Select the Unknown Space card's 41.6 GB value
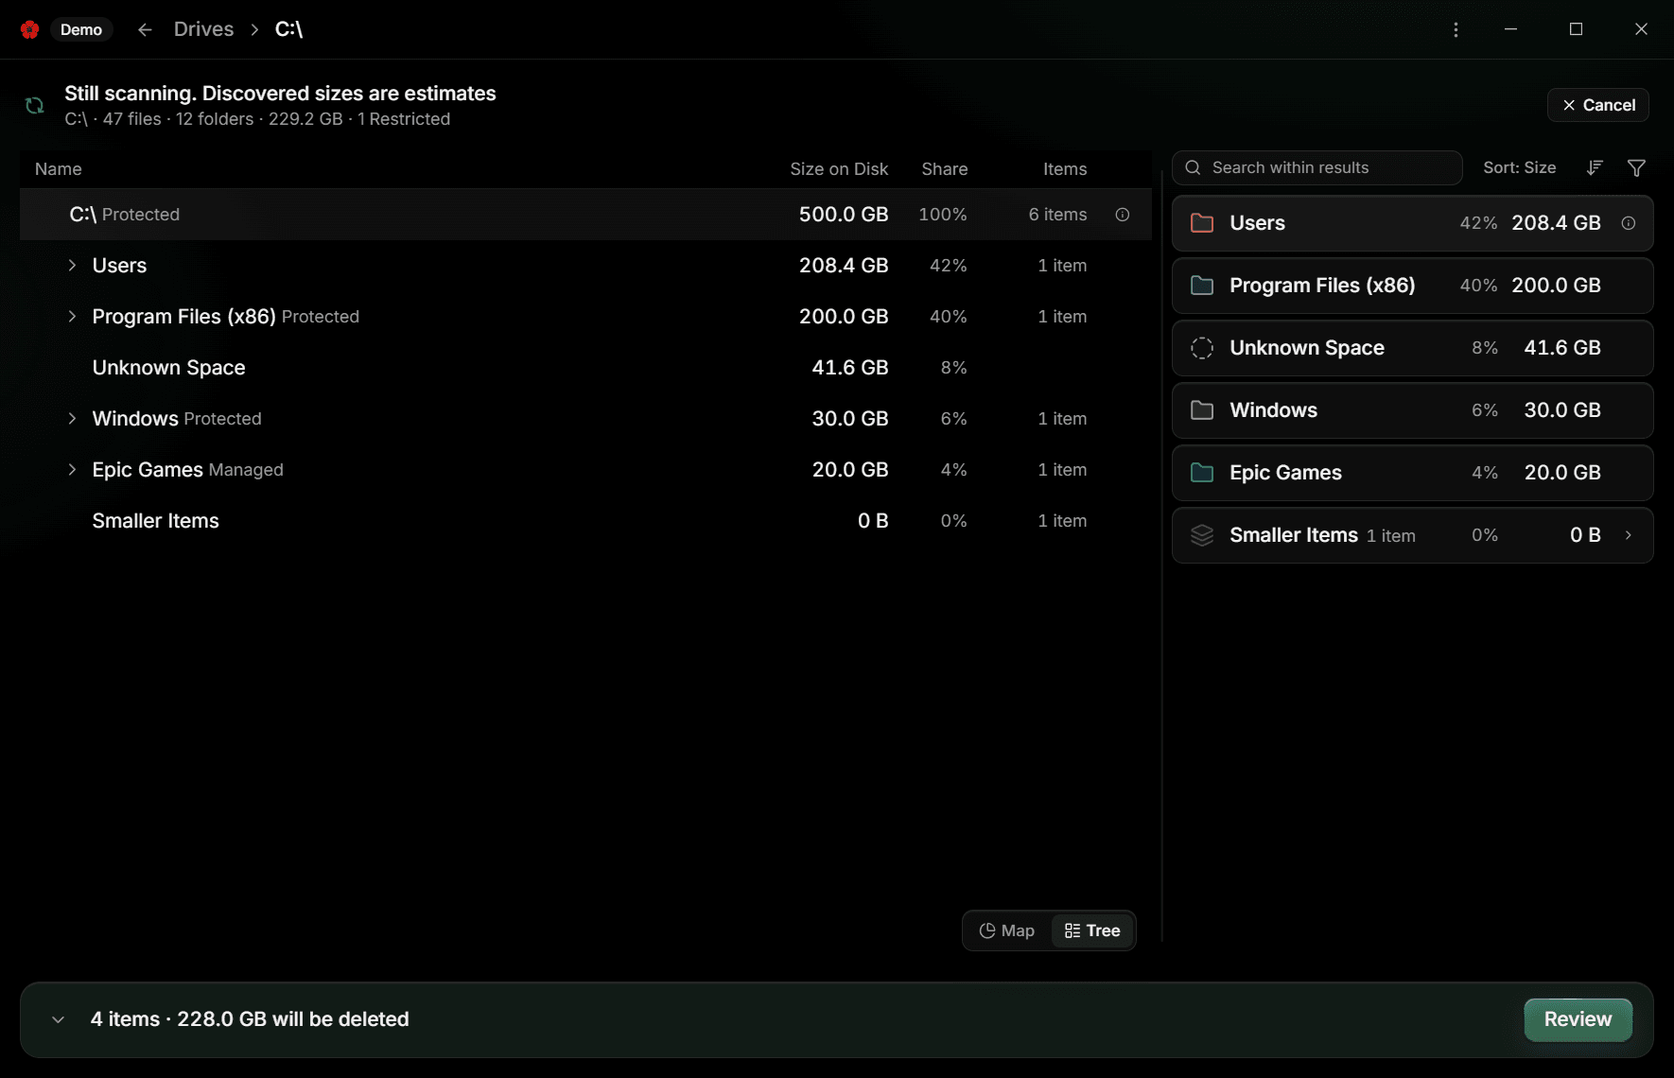 [1562, 348]
